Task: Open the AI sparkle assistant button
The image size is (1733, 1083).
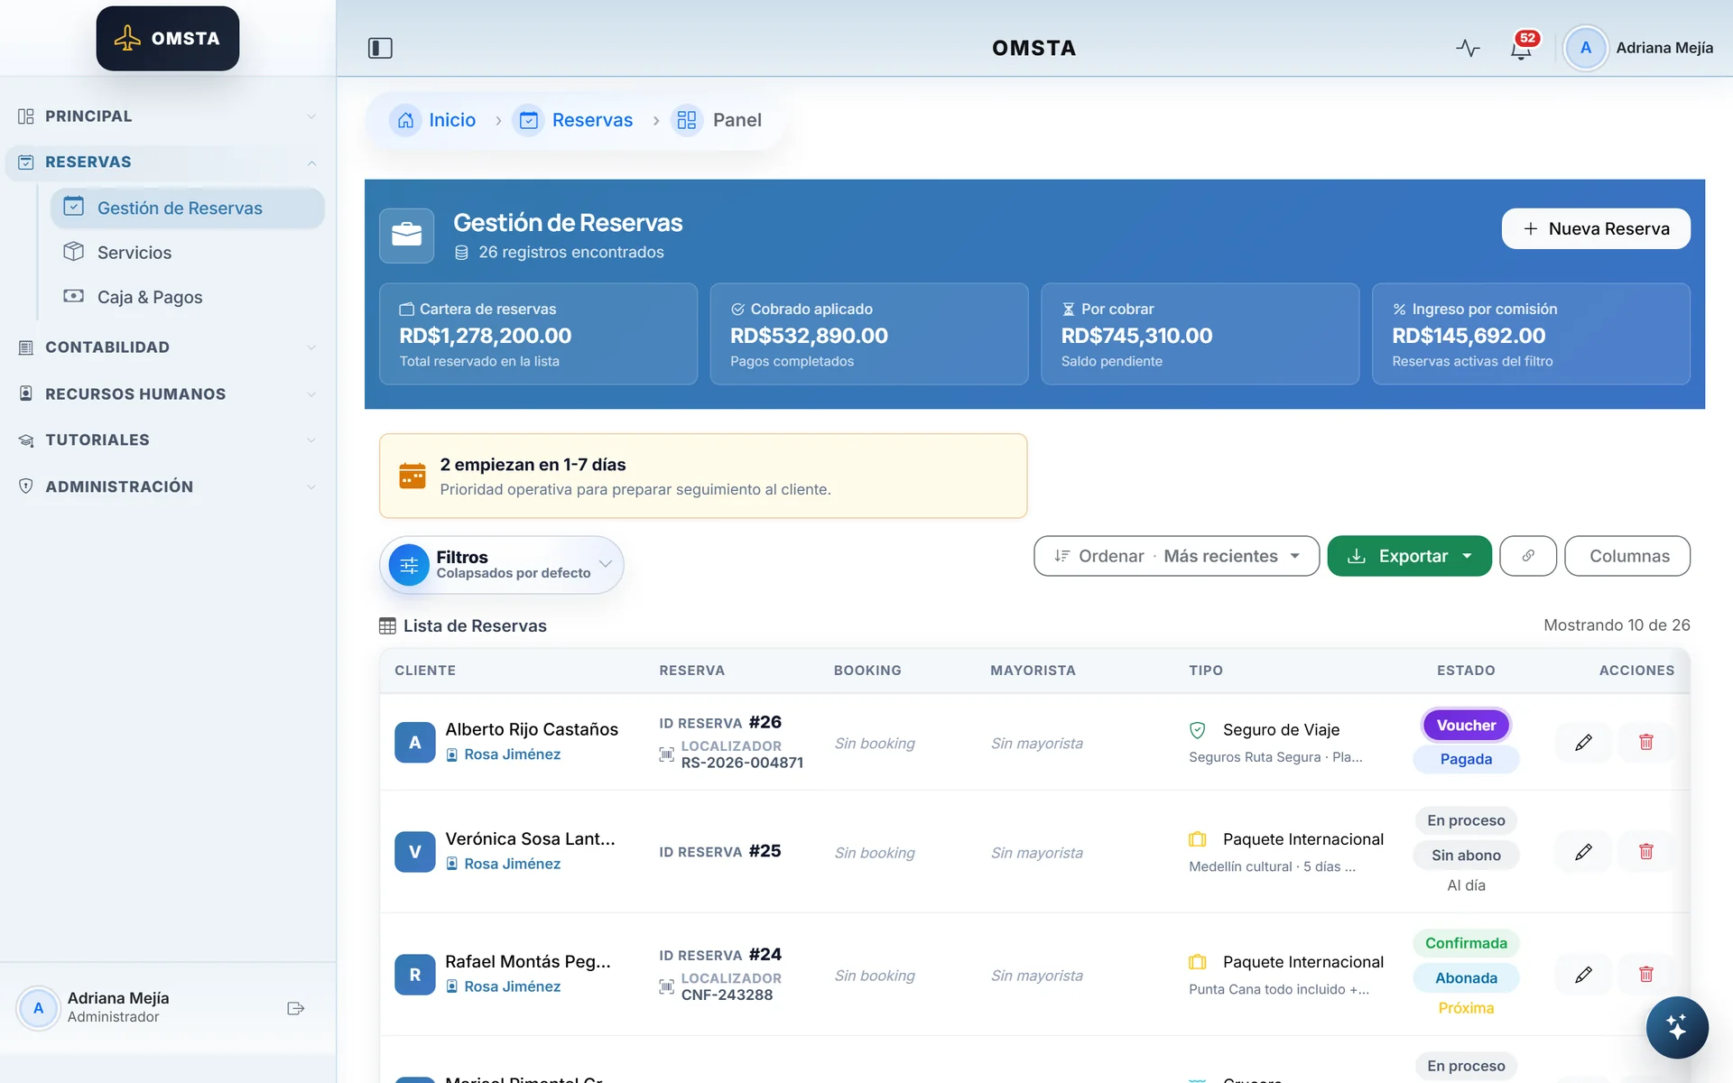Action: click(1676, 1027)
